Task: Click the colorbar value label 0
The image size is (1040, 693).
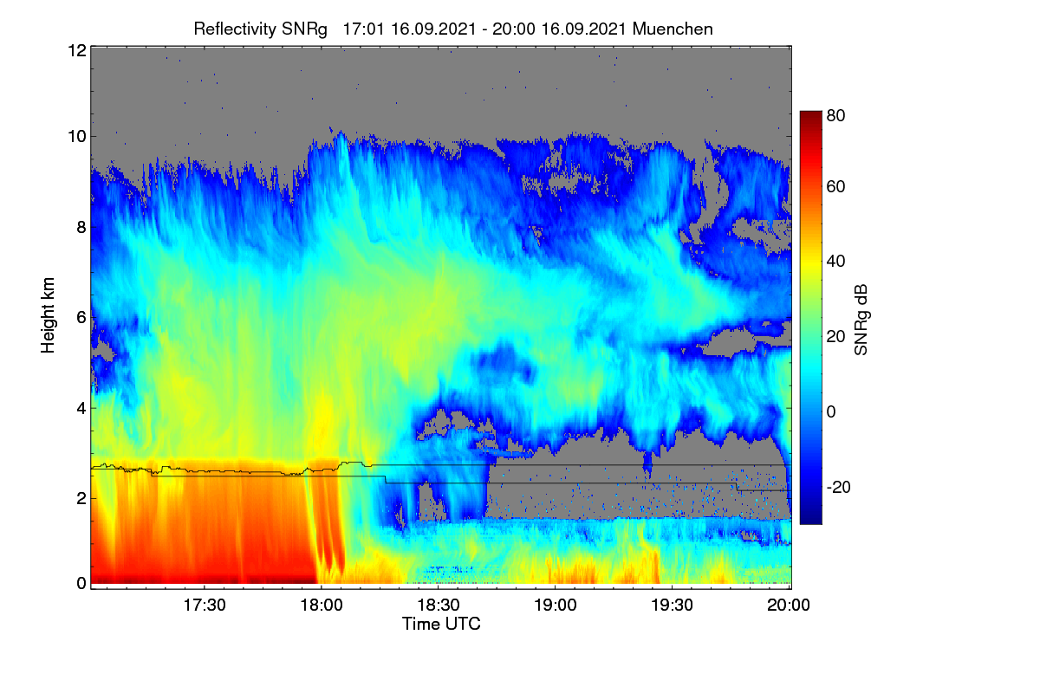Action: click(x=831, y=411)
